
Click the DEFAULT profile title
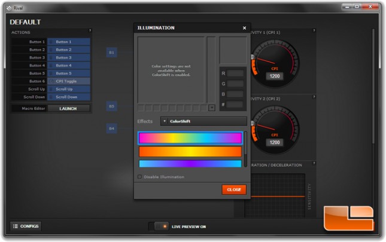coord(25,22)
